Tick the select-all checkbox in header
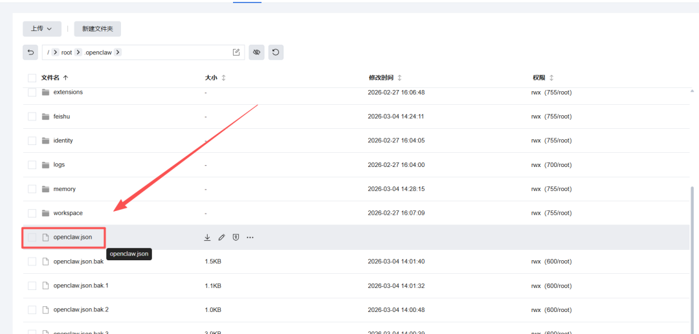 [32, 78]
